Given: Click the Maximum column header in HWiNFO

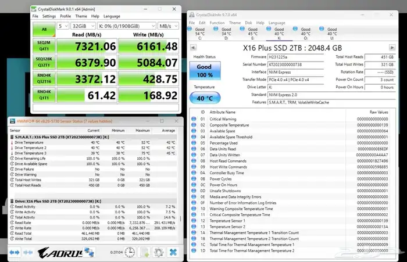Looking at the screenshot, I should click(x=142, y=131).
